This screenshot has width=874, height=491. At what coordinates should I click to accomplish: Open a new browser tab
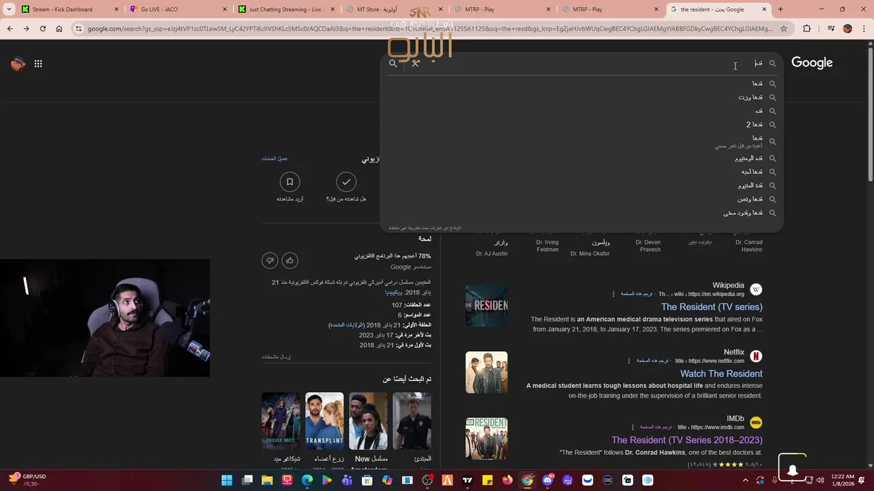pos(780,10)
